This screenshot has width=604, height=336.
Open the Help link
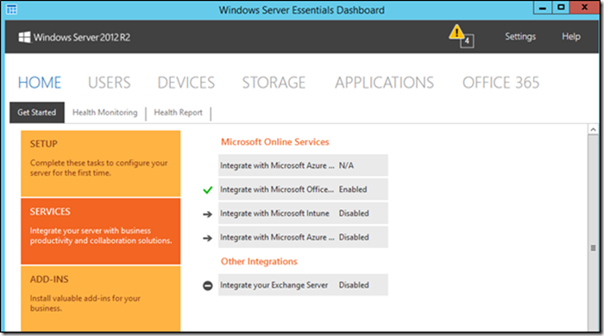[x=571, y=36]
